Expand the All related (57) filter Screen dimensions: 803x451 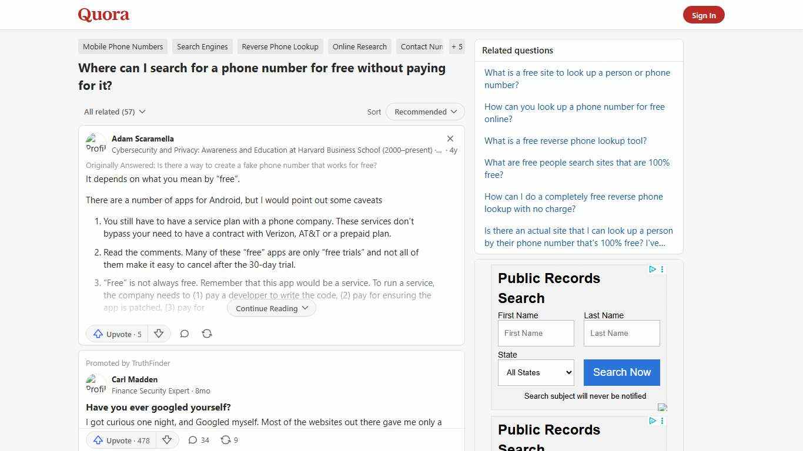click(114, 112)
